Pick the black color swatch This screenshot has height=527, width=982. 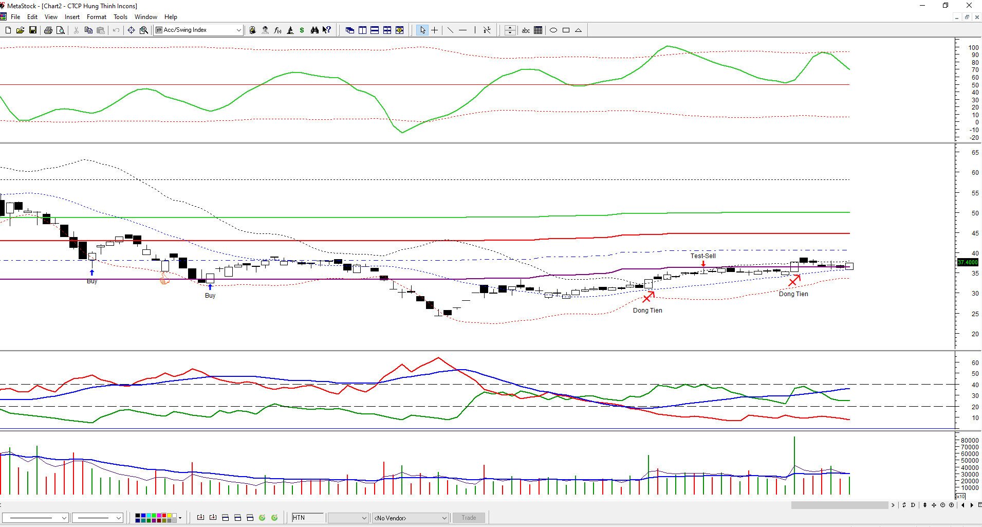[x=138, y=515]
